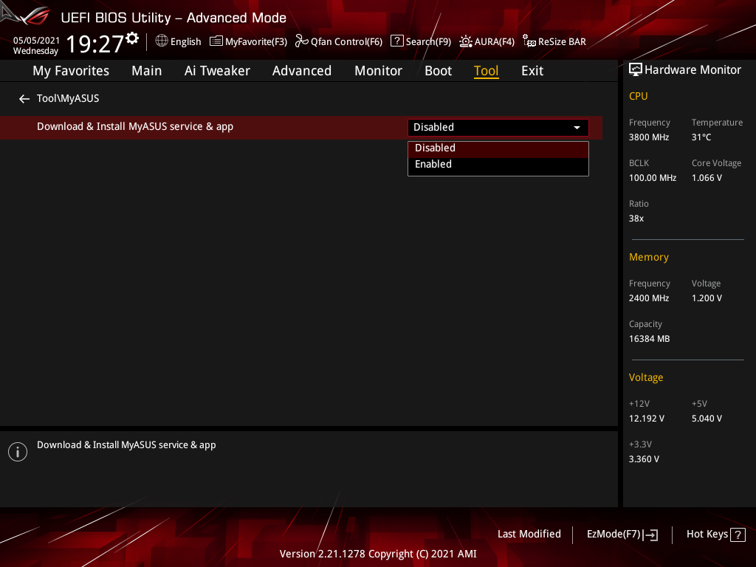Viewport: 756px width, 567px height.
Task: Click the EzMode exit arrow icon
Action: point(650,535)
